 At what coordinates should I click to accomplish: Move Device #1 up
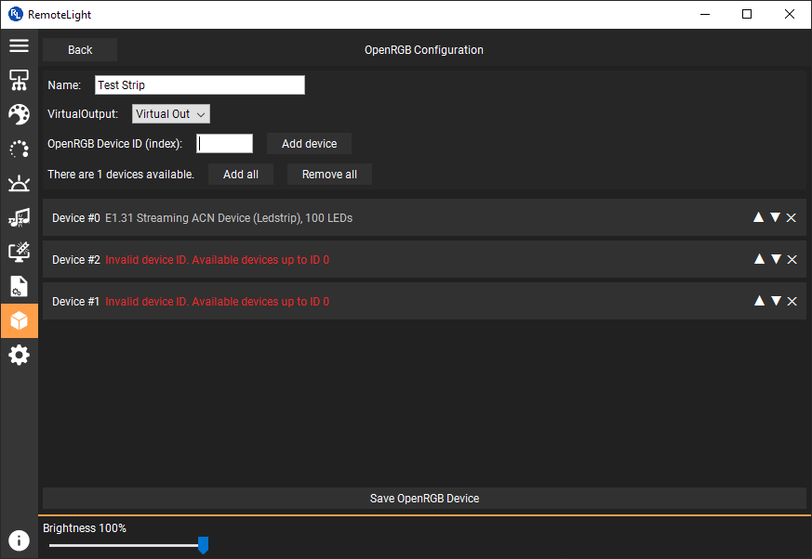point(759,301)
